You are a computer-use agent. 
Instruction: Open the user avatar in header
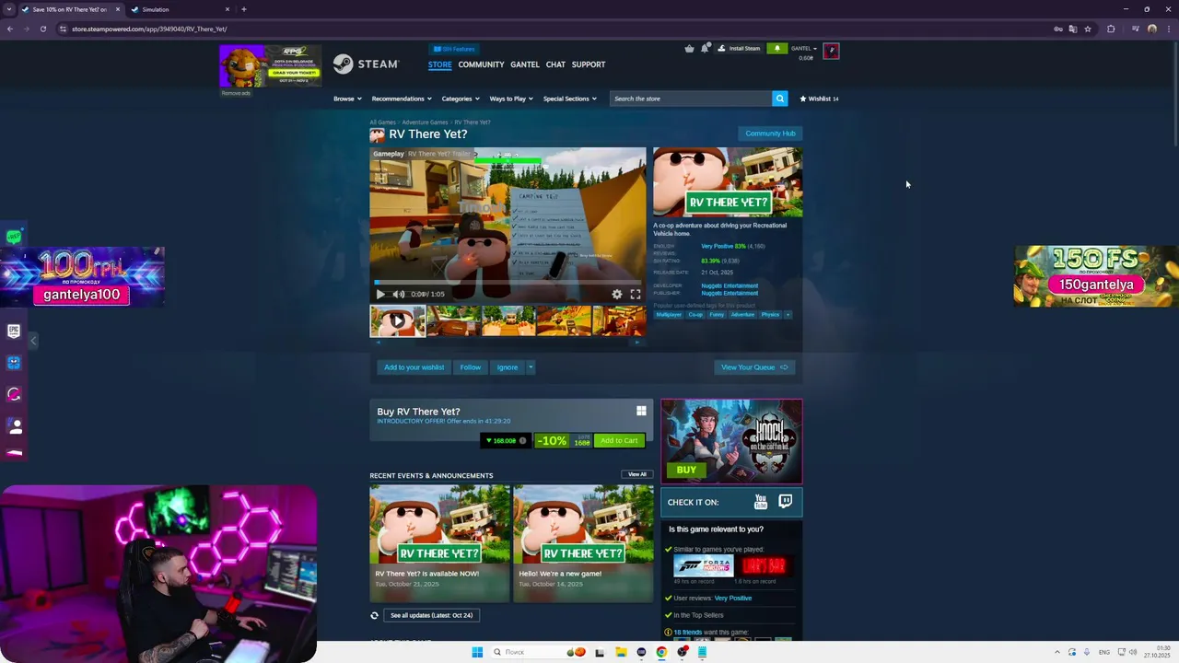pyautogui.click(x=831, y=51)
